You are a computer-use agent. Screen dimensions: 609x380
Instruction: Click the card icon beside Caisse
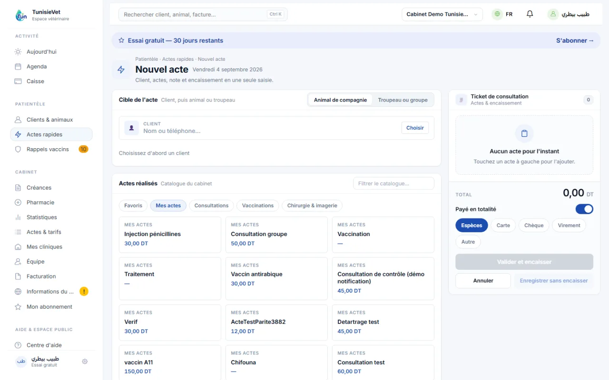tap(18, 81)
